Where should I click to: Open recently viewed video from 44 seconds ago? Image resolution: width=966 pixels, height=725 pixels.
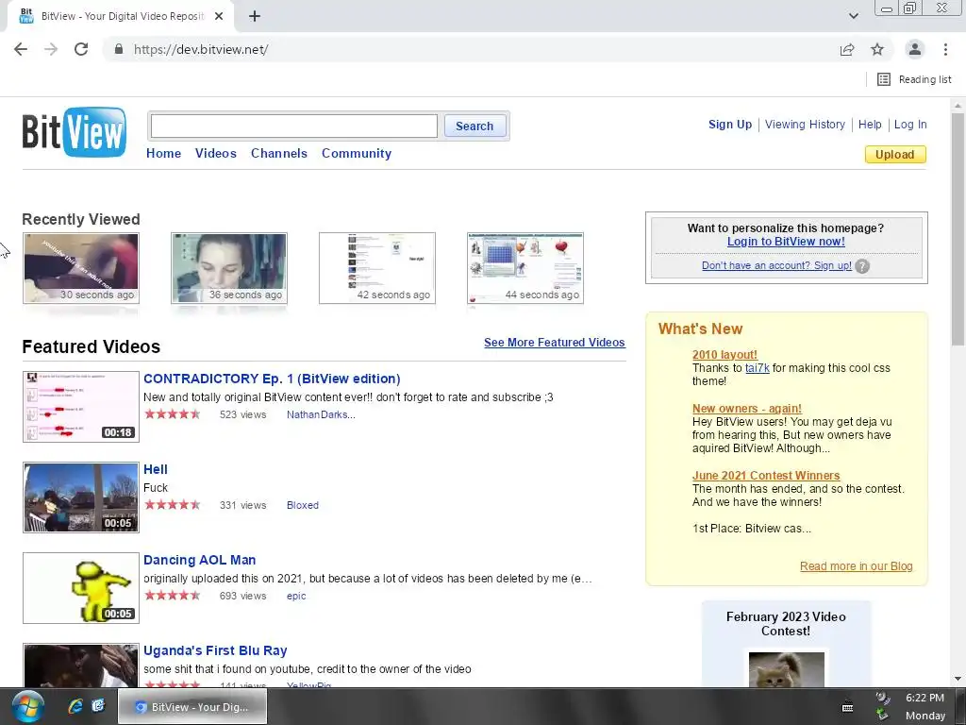pos(525,267)
